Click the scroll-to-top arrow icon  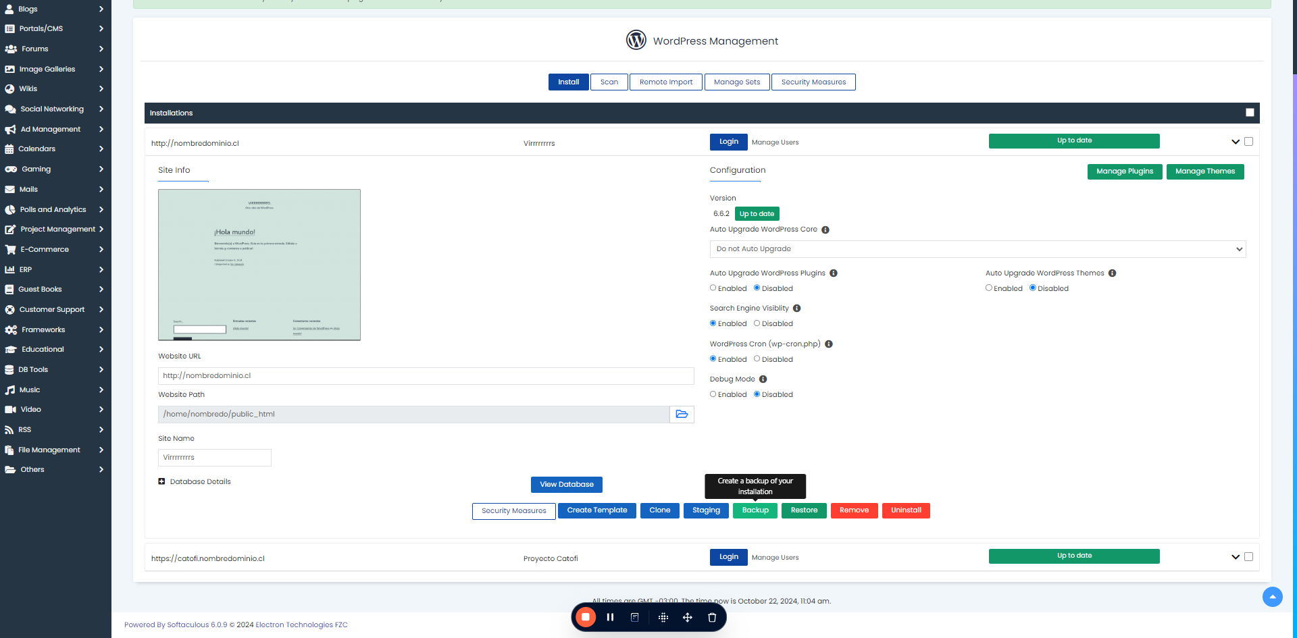tap(1272, 597)
